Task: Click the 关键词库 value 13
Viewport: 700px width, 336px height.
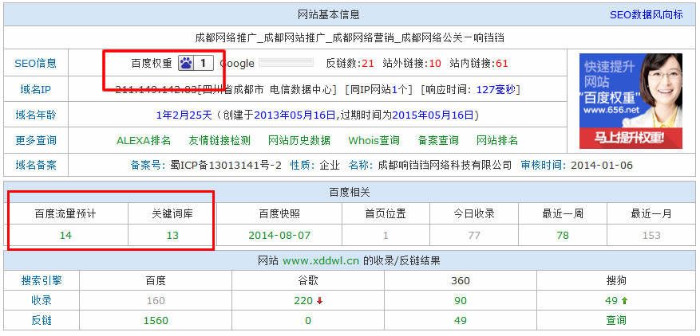Action: click(172, 236)
